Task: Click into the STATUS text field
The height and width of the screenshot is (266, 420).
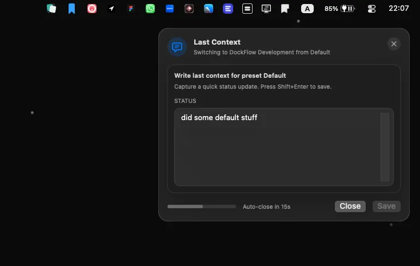Action: pos(284,147)
